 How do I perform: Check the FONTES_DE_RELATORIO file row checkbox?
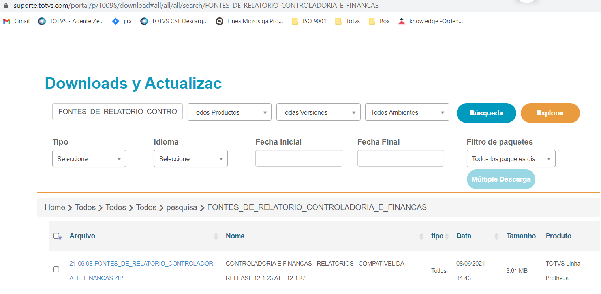[56, 270]
